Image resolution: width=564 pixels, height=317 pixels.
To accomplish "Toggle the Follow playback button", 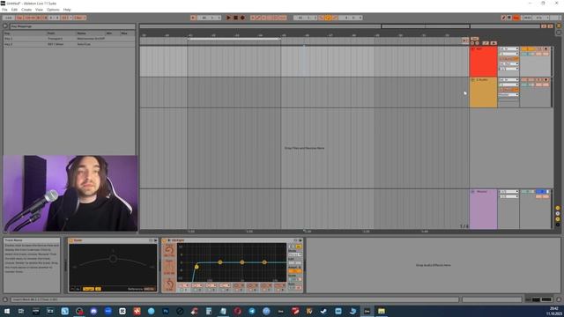I will 193,18.
